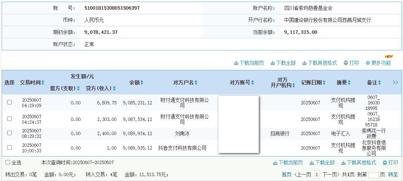Click current balance 9,117,315.00
Image resolution: width=403 pixels, height=181 pixels.
point(301,32)
